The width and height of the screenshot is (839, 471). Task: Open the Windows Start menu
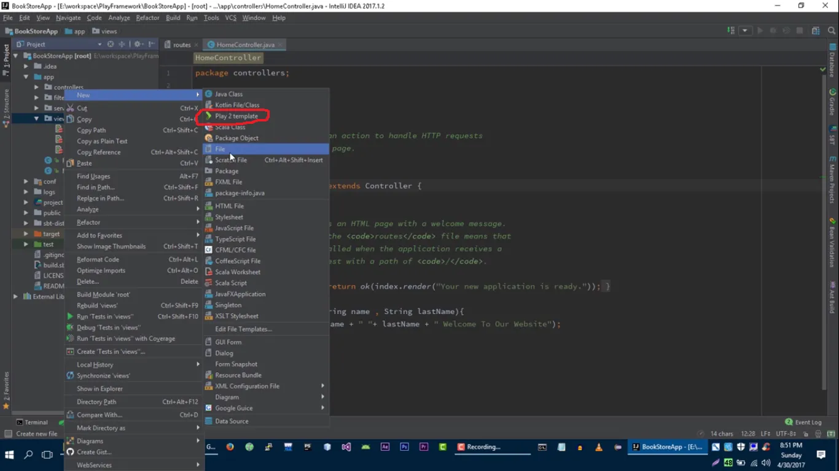click(9, 455)
